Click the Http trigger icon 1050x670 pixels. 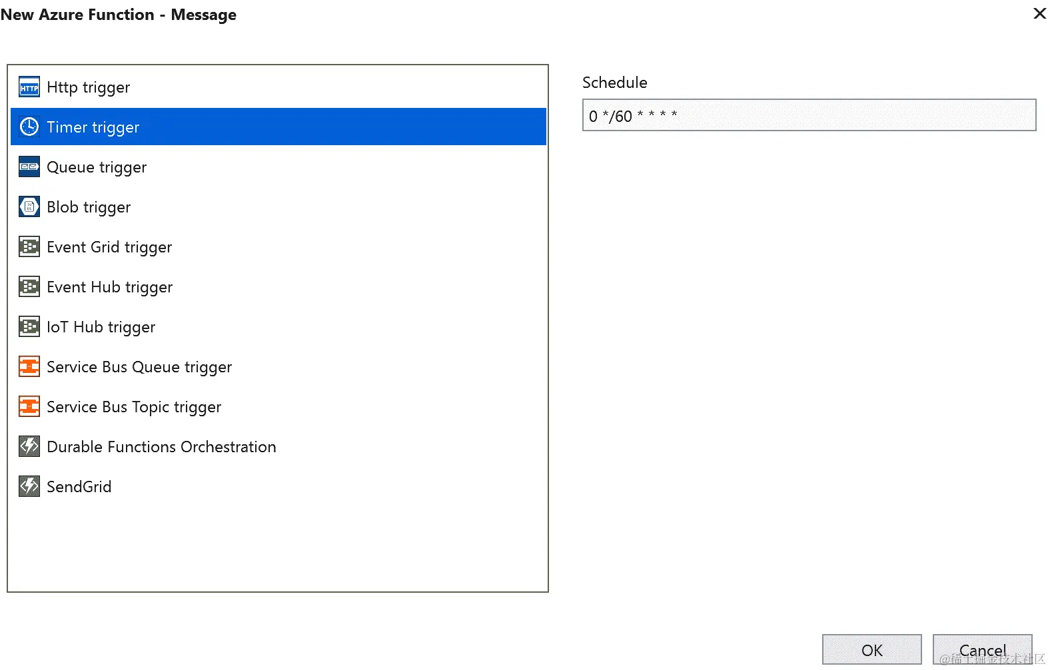[29, 87]
